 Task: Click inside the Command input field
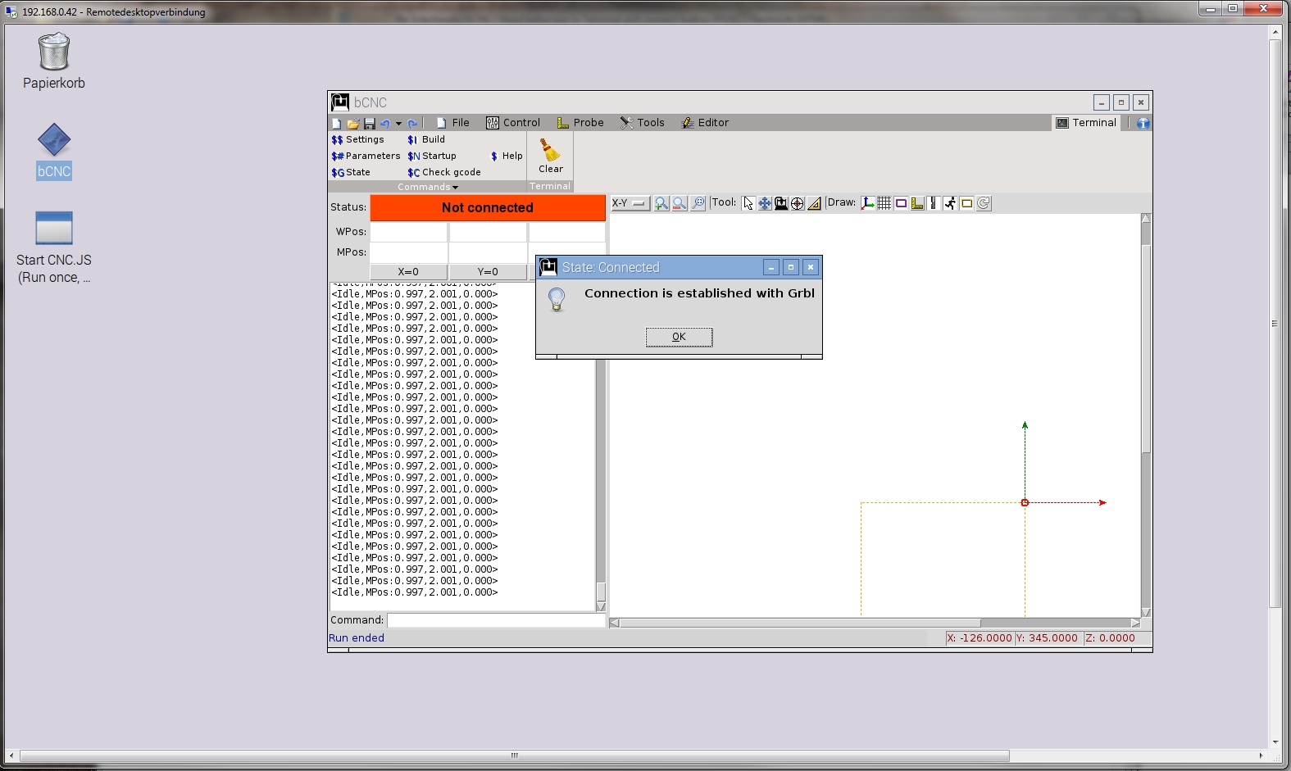tap(495, 620)
